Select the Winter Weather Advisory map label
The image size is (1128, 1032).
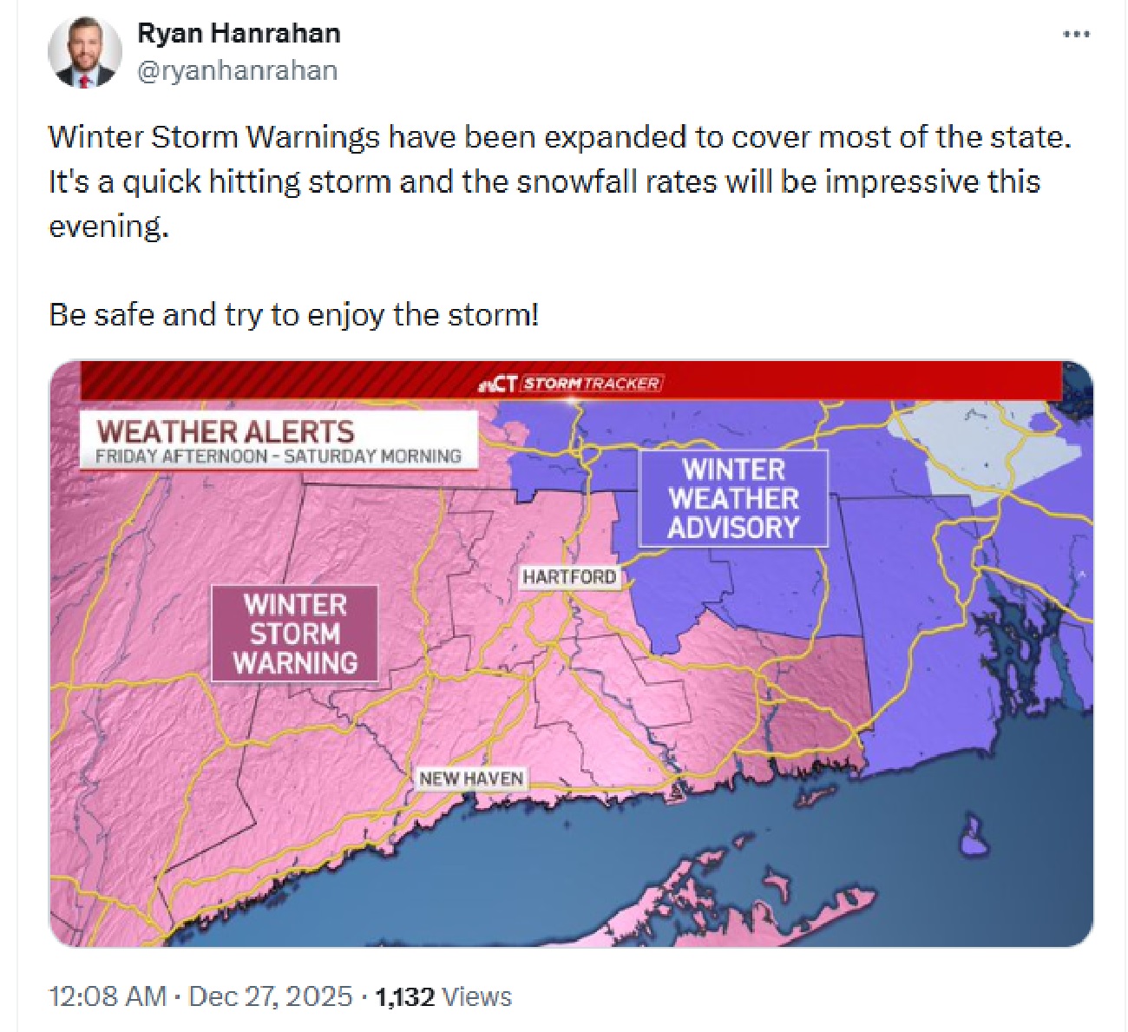point(733,499)
